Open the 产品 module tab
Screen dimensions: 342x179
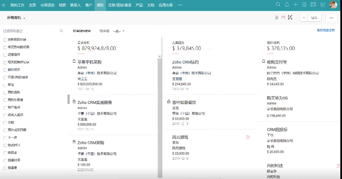(x=139, y=5)
